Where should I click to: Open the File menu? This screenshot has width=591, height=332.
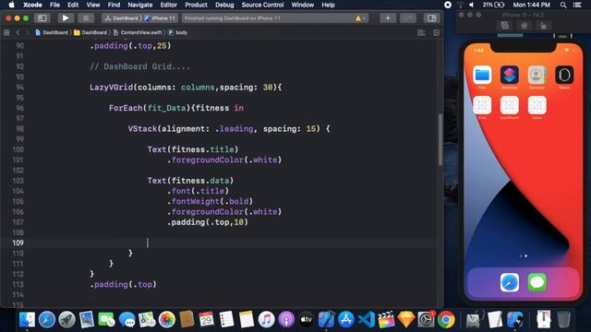pyautogui.click(x=54, y=5)
